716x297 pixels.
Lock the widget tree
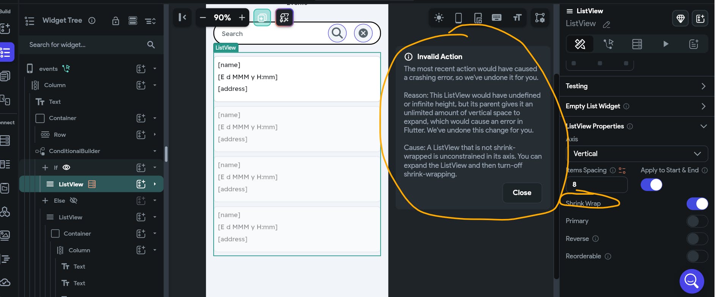[x=116, y=21]
